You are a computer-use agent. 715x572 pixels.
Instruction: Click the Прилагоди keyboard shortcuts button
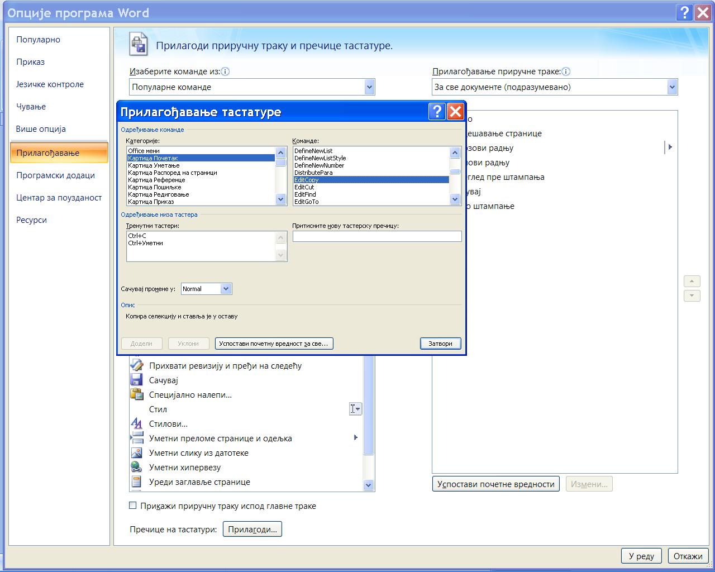(x=252, y=529)
